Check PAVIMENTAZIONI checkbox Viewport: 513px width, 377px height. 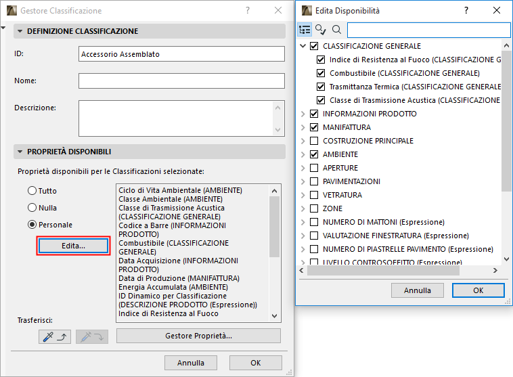coord(314,181)
